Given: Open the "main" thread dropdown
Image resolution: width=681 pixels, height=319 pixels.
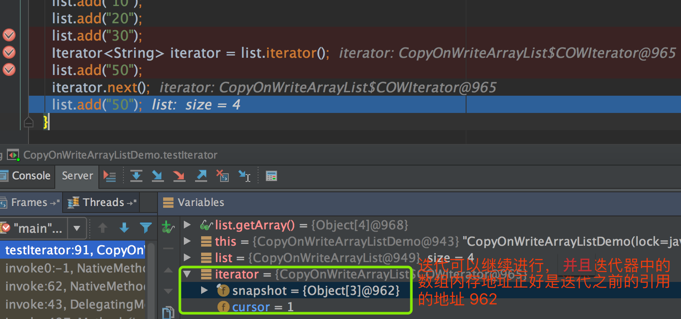Looking at the screenshot, I should click(77, 228).
